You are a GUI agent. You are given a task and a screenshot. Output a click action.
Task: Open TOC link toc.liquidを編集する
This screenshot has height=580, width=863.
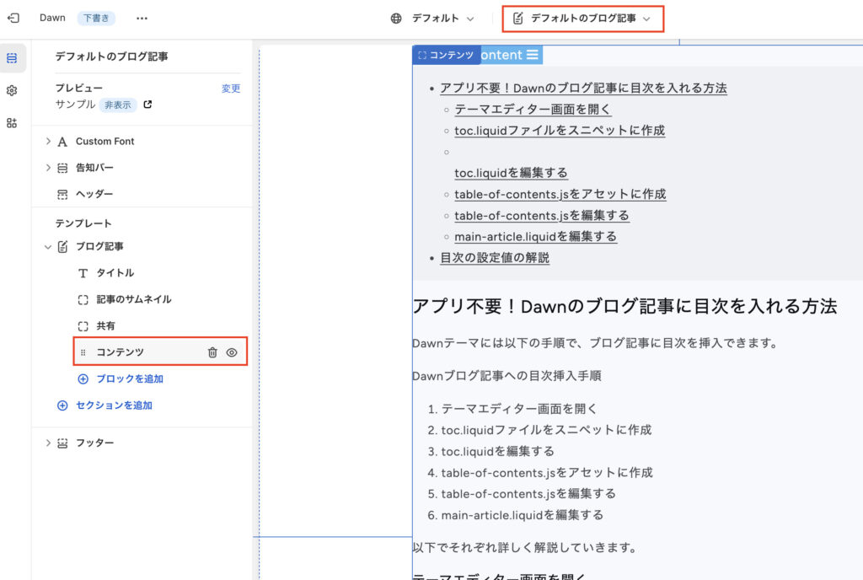tap(511, 173)
